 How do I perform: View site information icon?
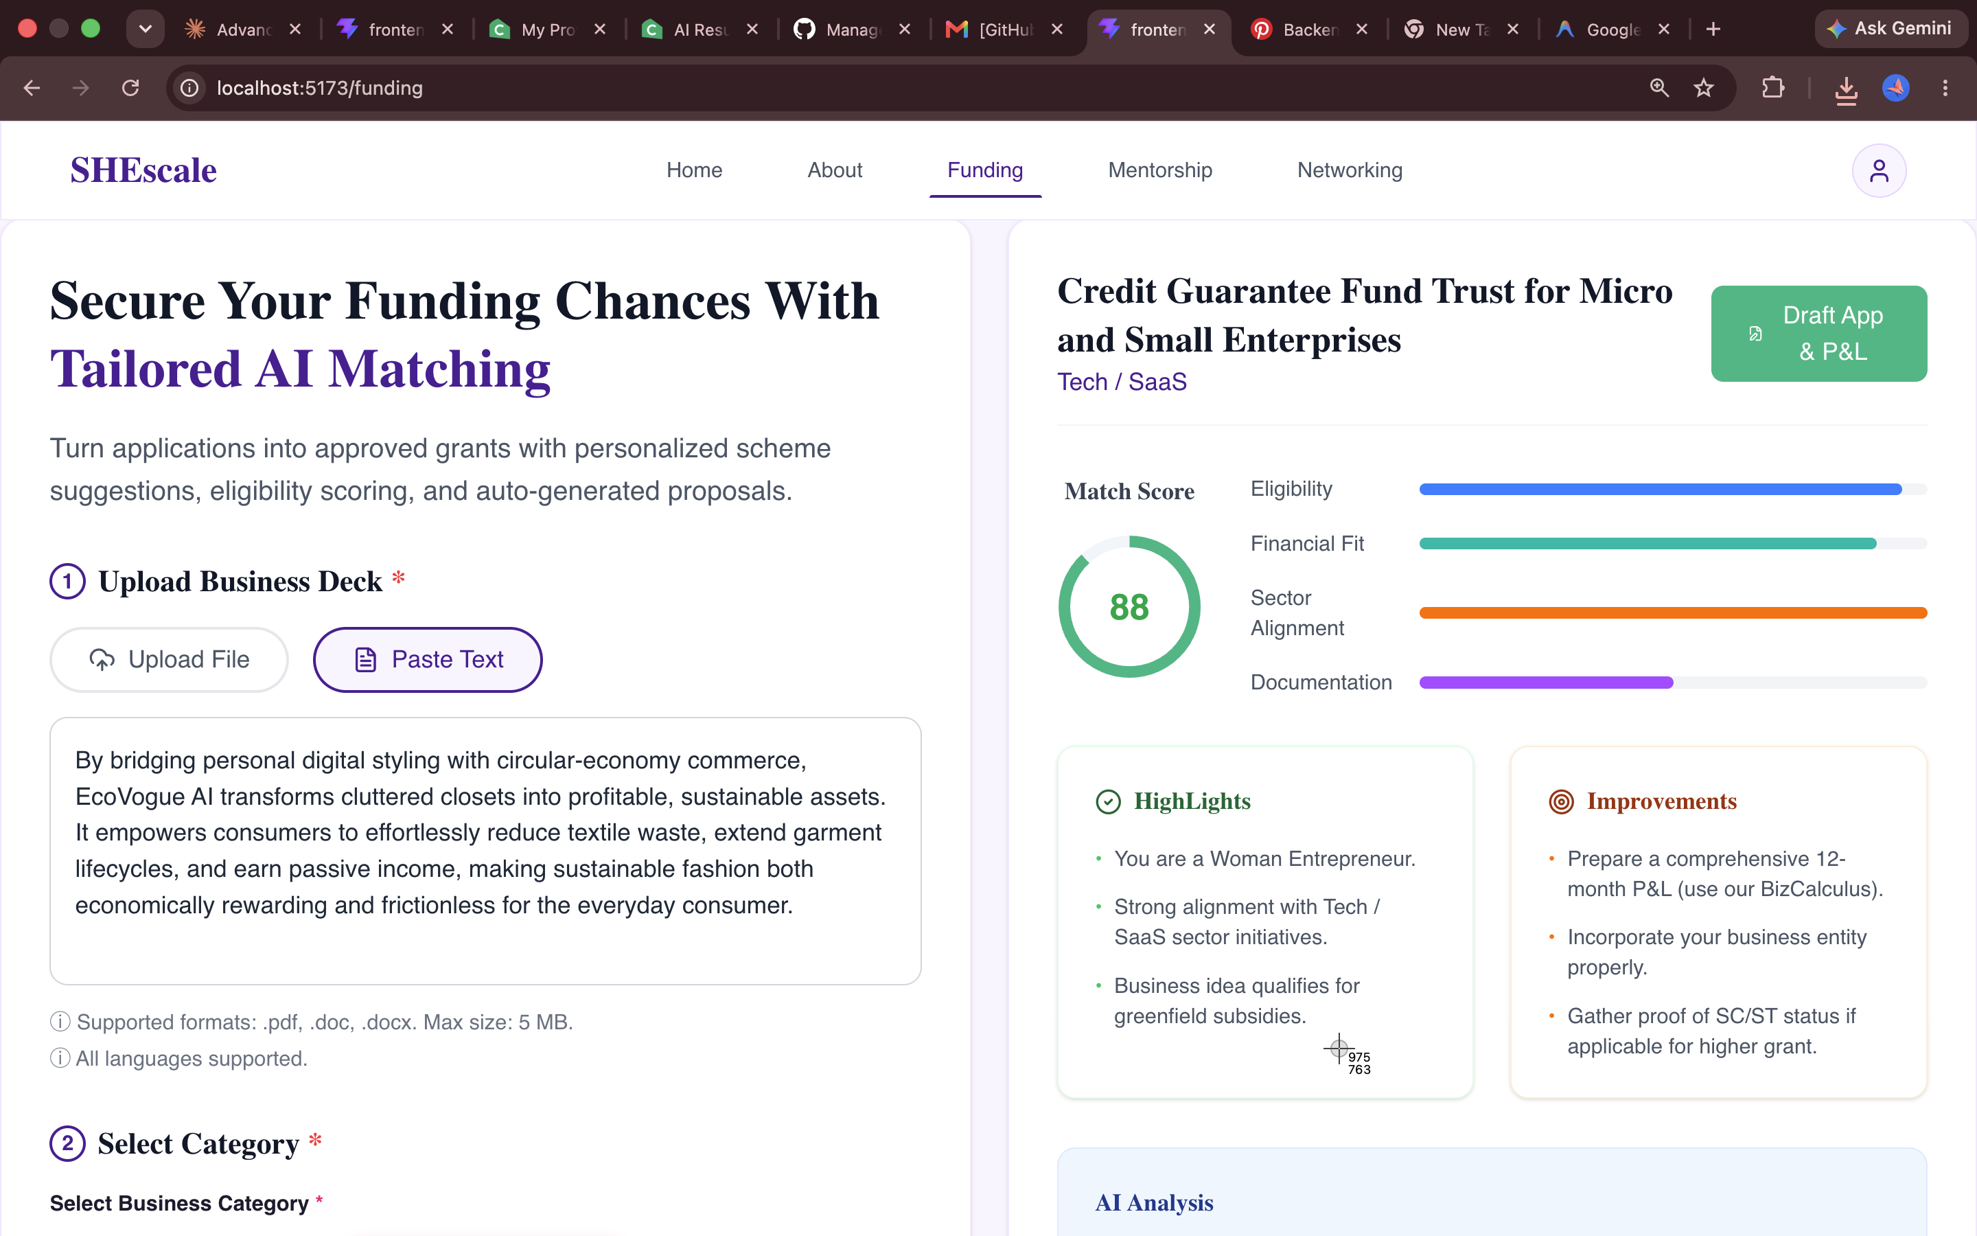189,87
